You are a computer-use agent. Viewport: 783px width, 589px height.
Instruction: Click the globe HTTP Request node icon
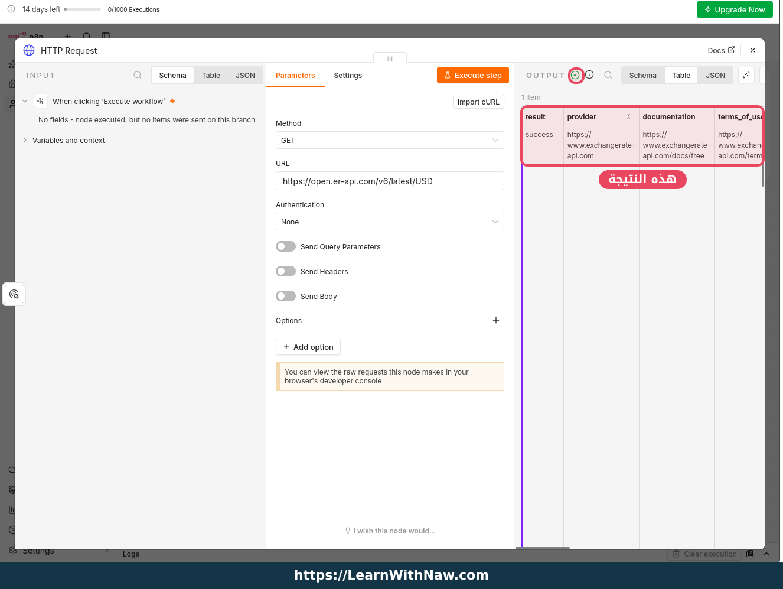pos(29,50)
